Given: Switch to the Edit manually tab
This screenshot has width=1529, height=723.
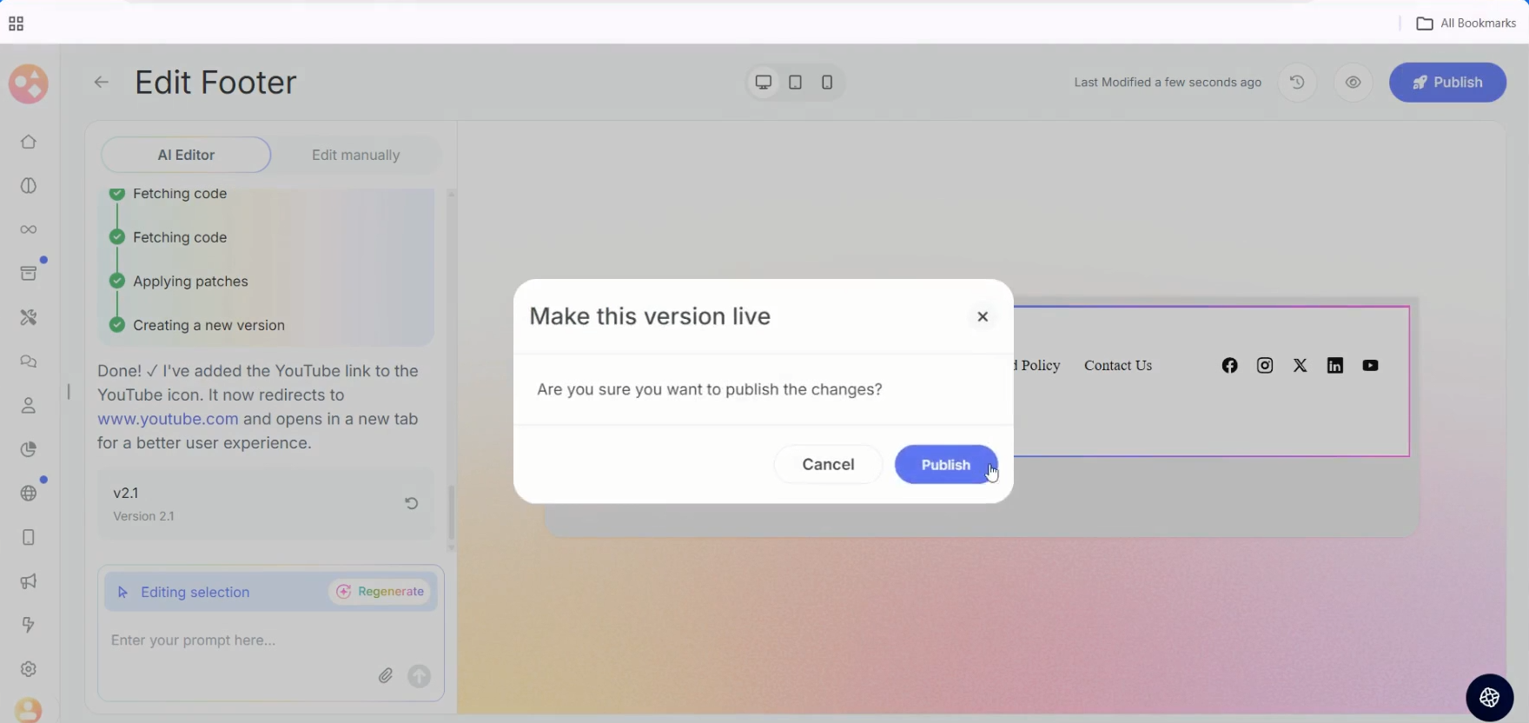Looking at the screenshot, I should click(355, 155).
